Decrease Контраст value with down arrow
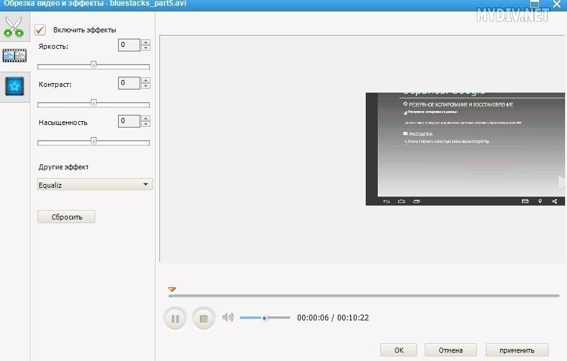 pos(146,86)
